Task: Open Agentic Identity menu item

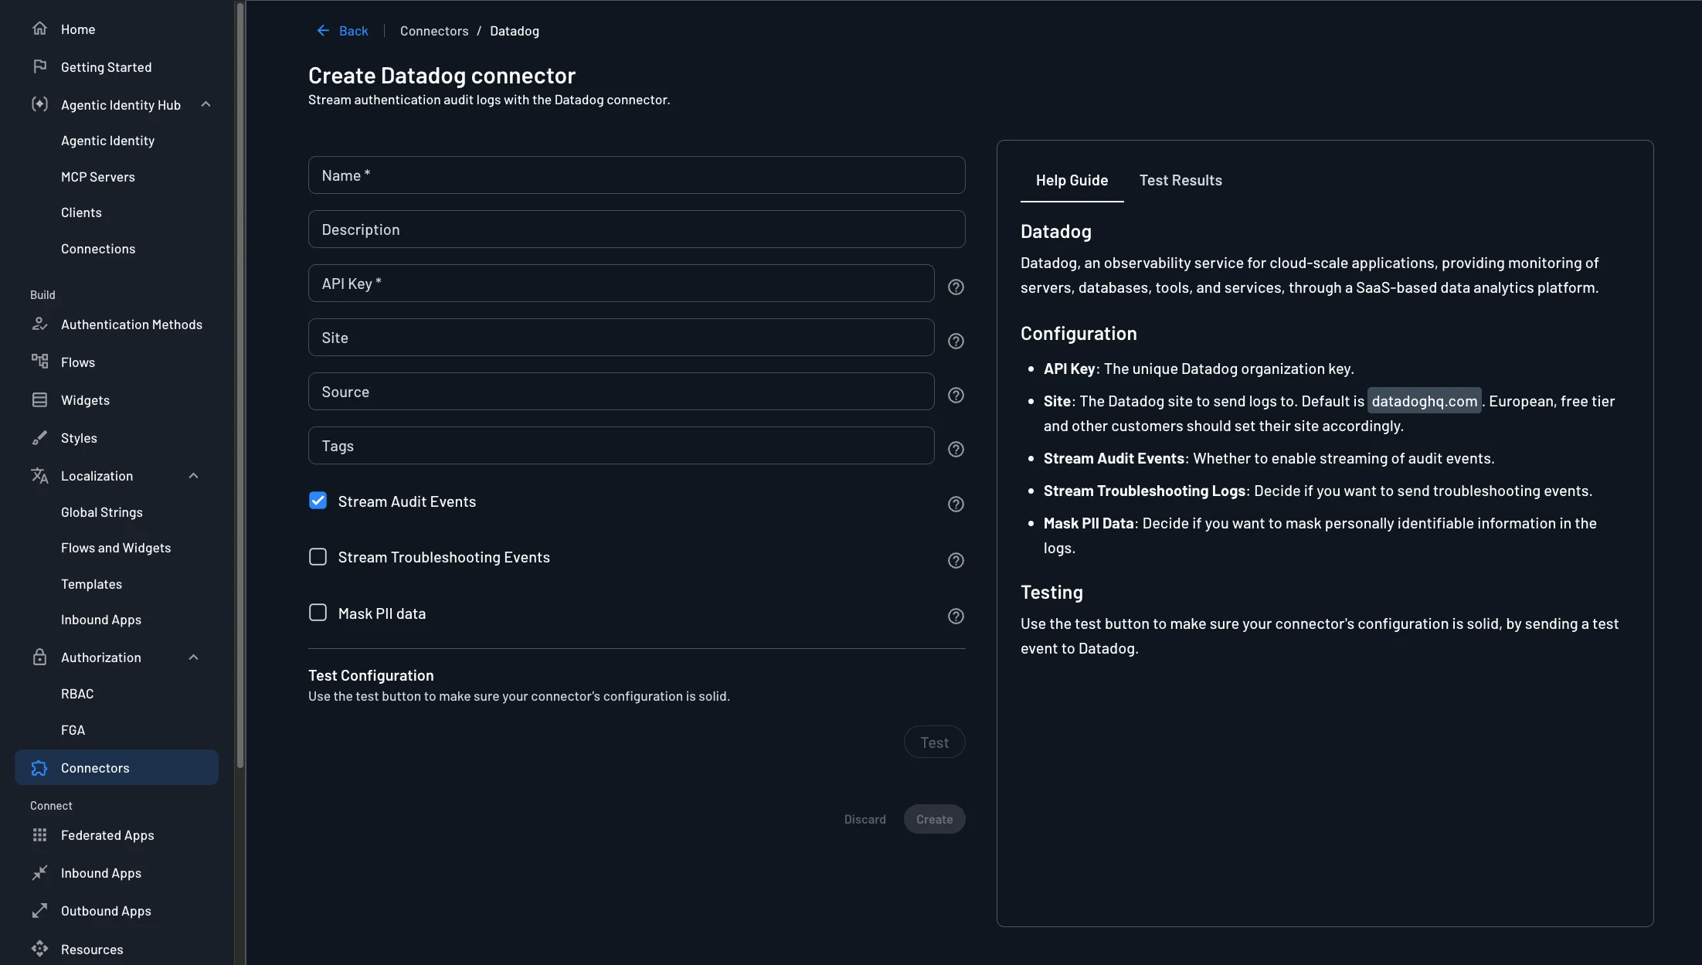Action: point(107,140)
